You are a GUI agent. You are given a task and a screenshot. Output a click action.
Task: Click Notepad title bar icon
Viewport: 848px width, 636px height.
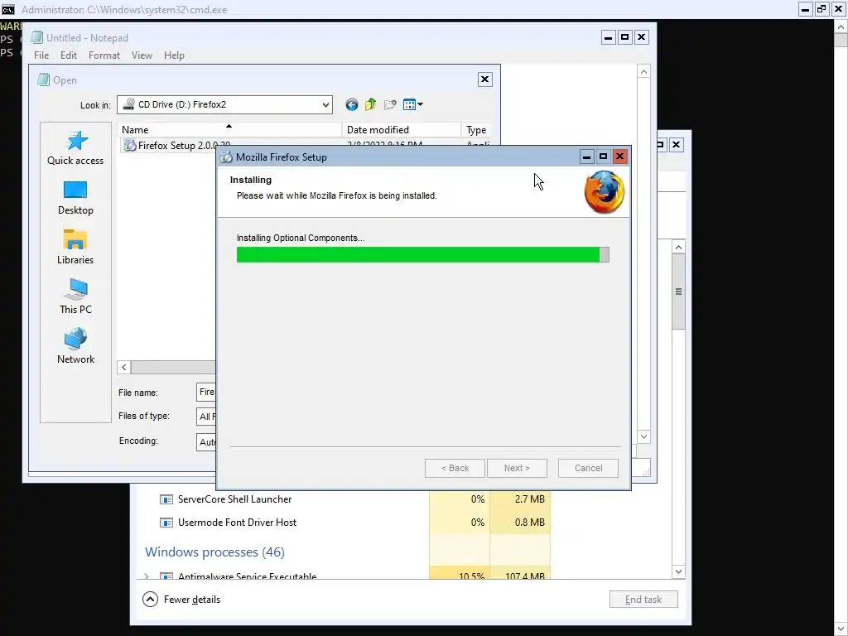[36, 37]
